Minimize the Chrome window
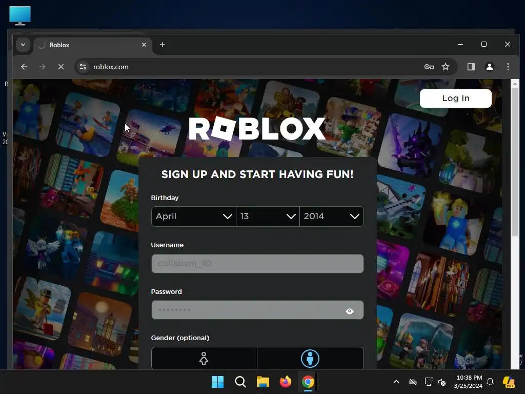Image resolution: width=525 pixels, height=394 pixels. tap(460, 44)
